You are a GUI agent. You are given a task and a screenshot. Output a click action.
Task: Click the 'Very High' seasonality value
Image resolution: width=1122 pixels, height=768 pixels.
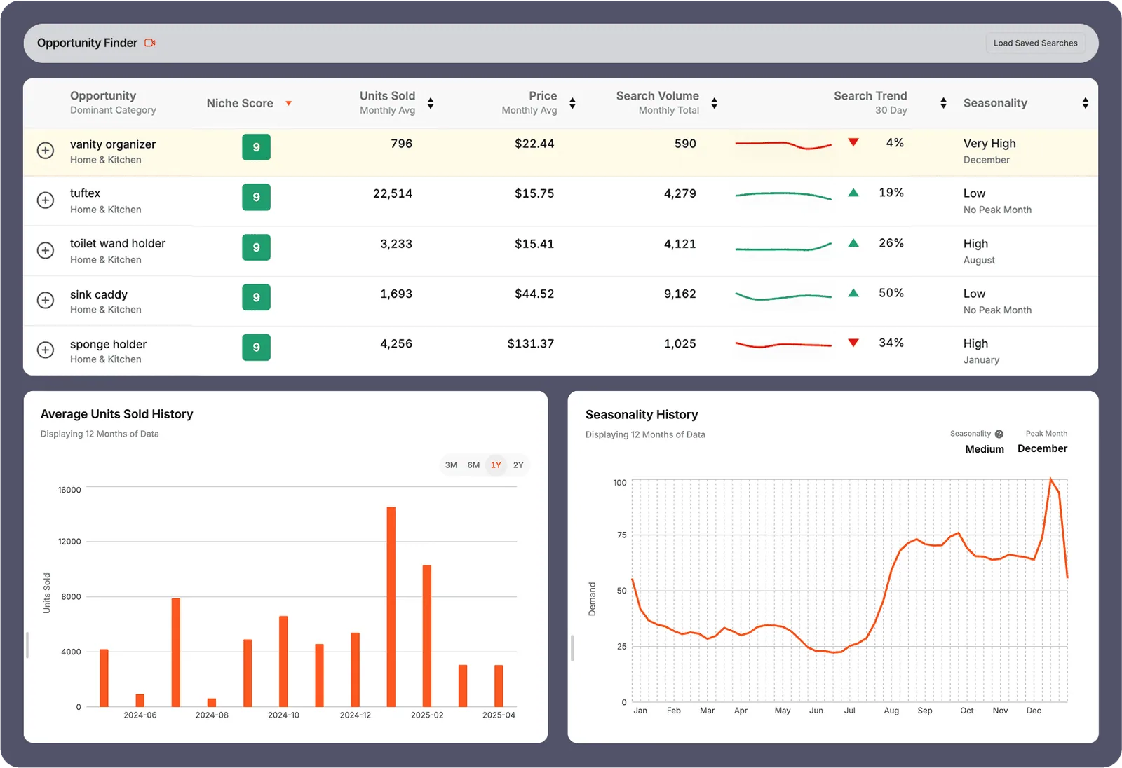coord(989,144)
